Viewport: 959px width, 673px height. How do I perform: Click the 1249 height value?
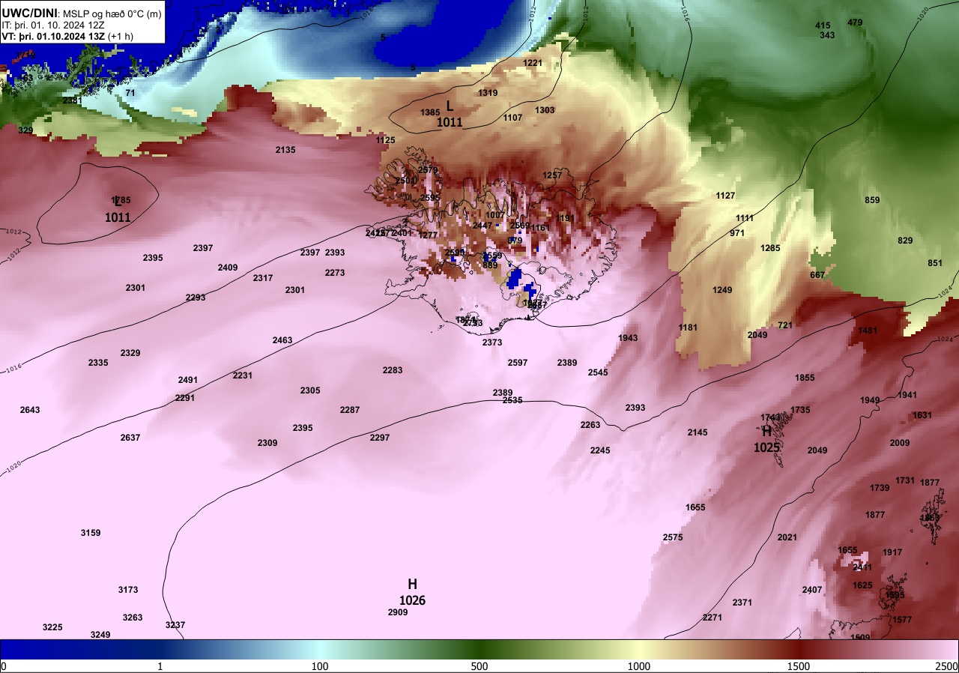(x=722, y=290)
